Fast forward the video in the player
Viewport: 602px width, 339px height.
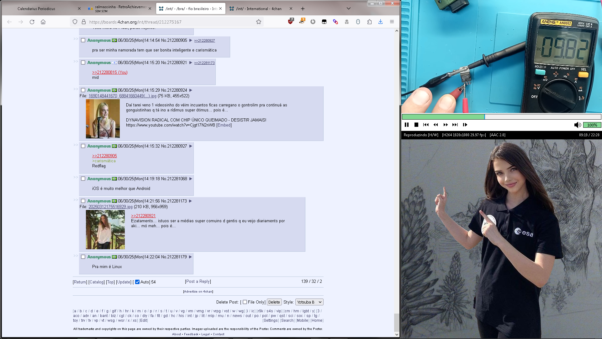point(446,125)
